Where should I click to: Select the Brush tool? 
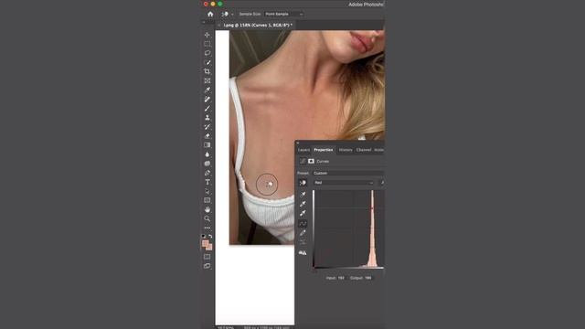coord(207,108)
